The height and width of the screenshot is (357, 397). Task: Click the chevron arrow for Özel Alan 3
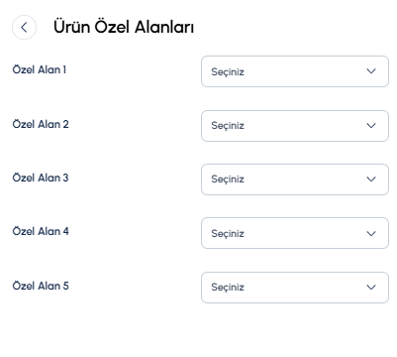click(371, 179)
